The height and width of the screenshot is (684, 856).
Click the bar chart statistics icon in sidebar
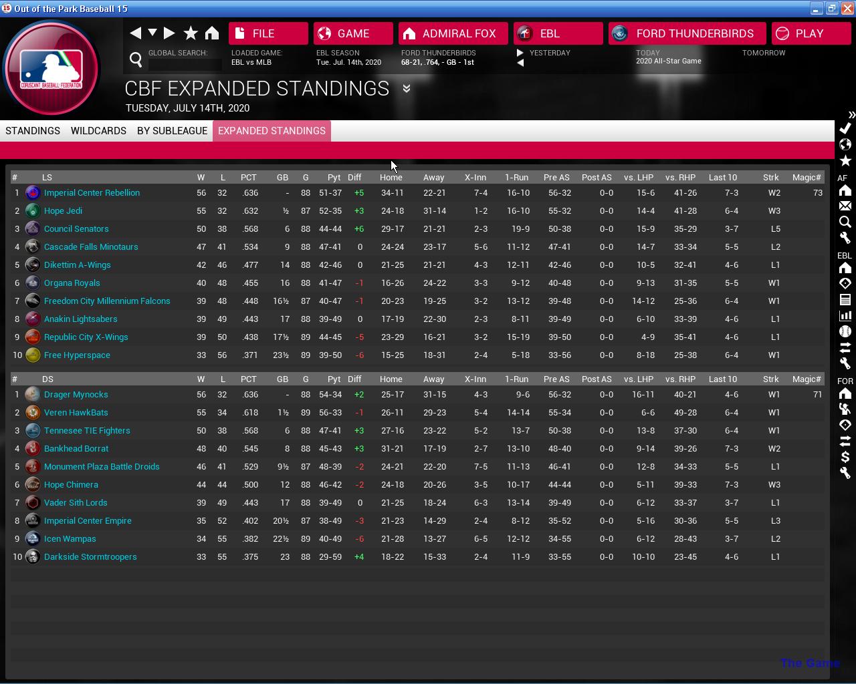[x=845, y=315]
